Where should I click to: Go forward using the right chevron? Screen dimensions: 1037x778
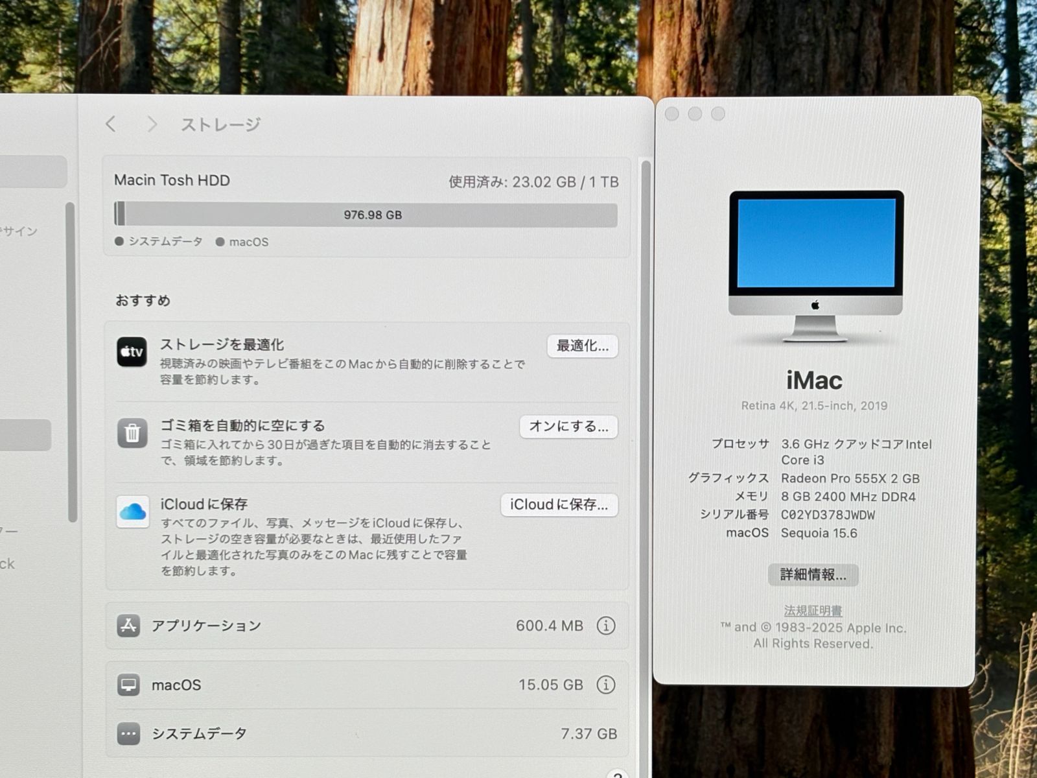tap(152, 124)
